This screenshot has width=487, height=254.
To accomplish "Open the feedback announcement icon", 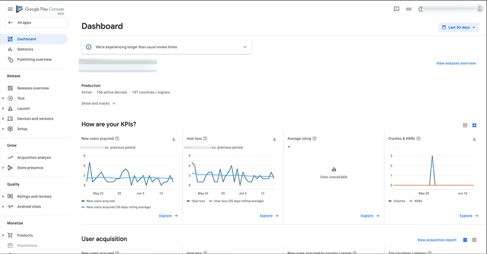I will click(397, 9).
